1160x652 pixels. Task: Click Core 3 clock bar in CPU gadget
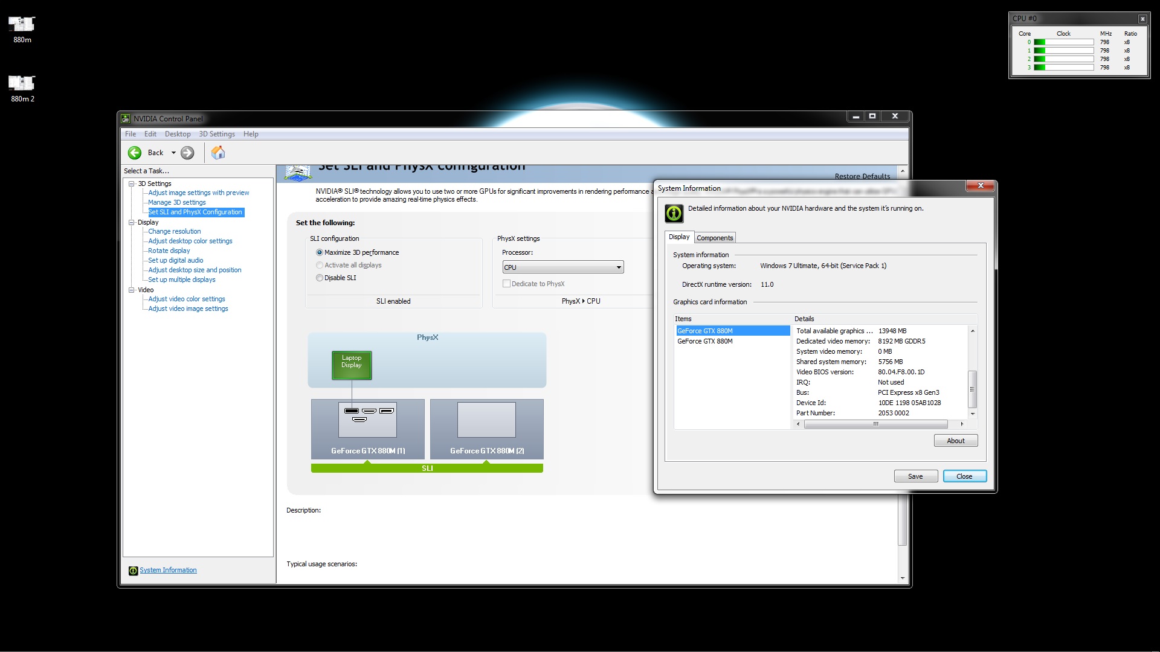click(x=1063, y=68)
